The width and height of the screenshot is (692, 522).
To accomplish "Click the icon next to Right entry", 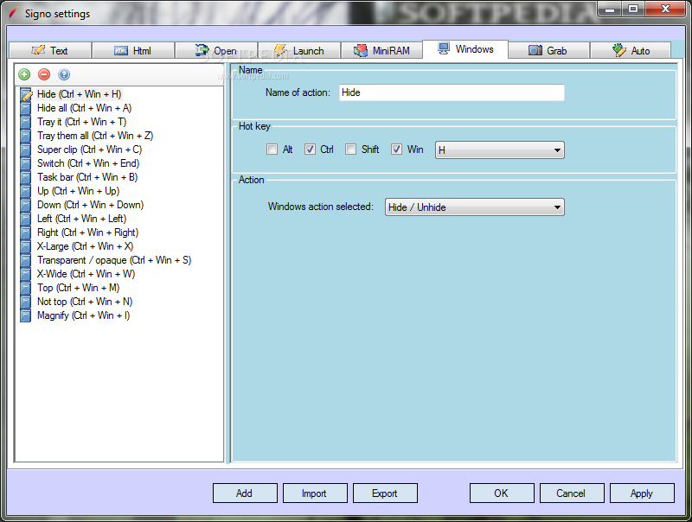I will pos(26,232).
